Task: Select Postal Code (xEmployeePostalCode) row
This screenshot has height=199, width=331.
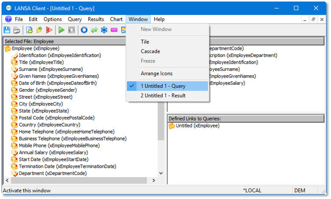Action: 57,118
